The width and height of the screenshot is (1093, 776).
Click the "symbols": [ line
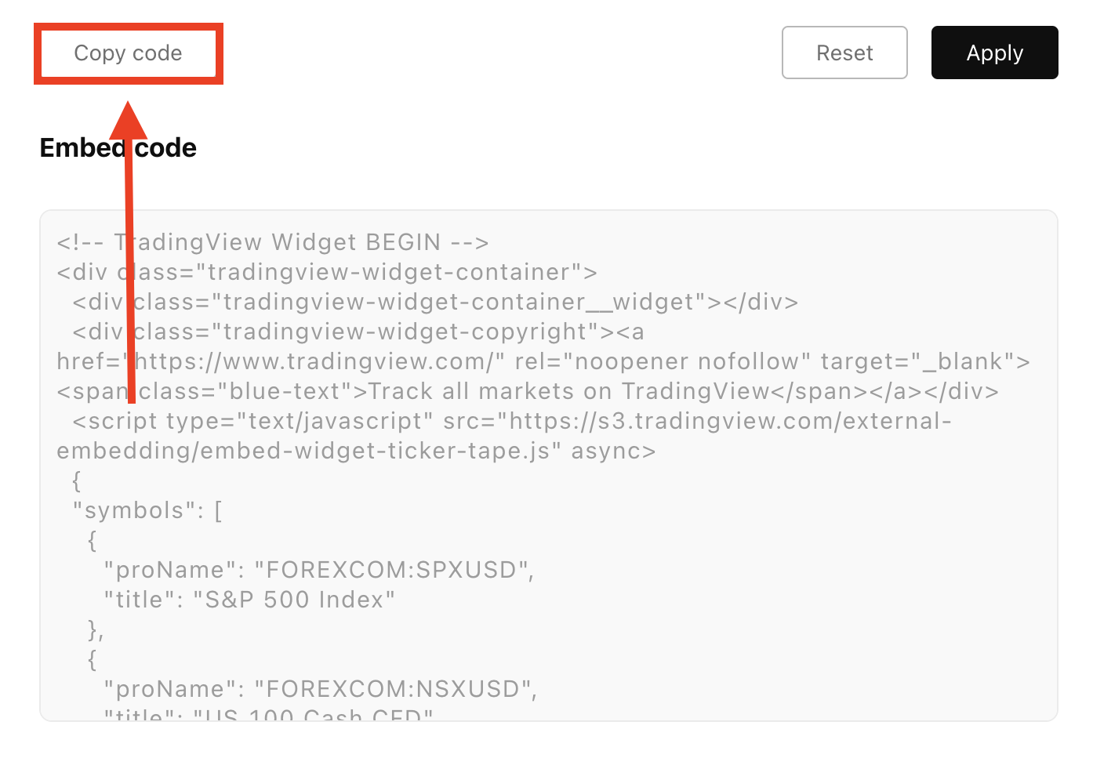coord(147,510)
